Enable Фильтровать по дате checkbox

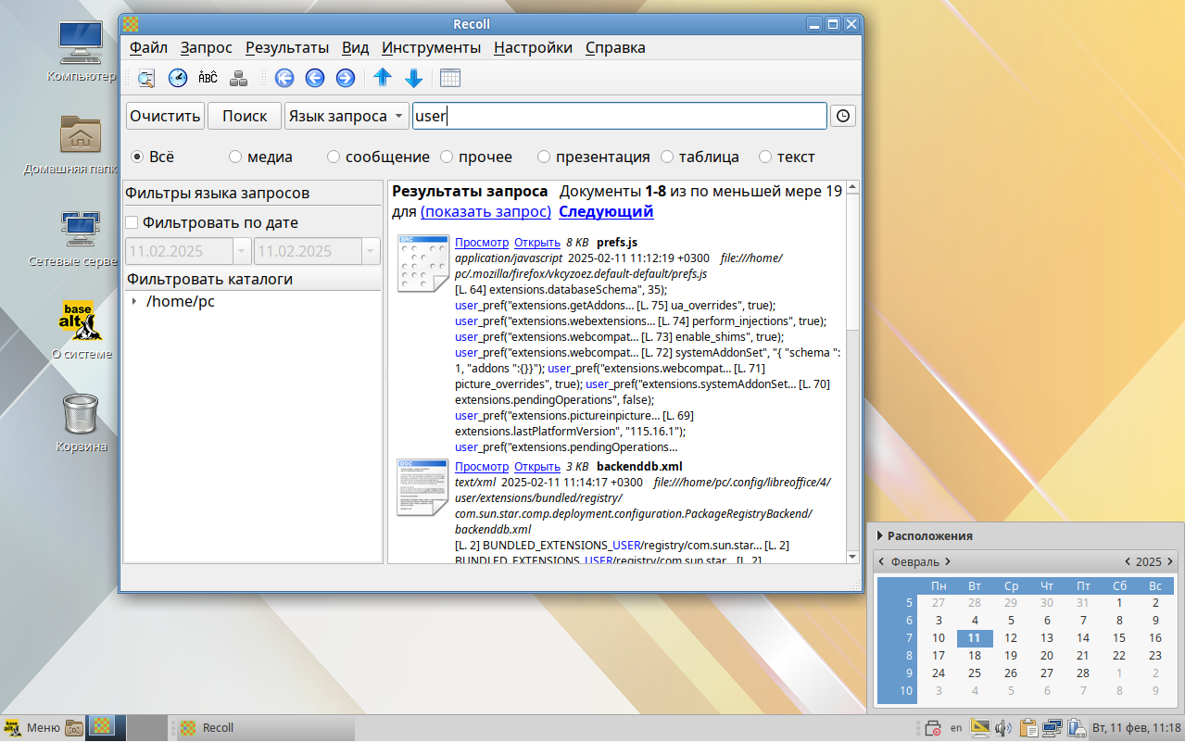point(132,222)
